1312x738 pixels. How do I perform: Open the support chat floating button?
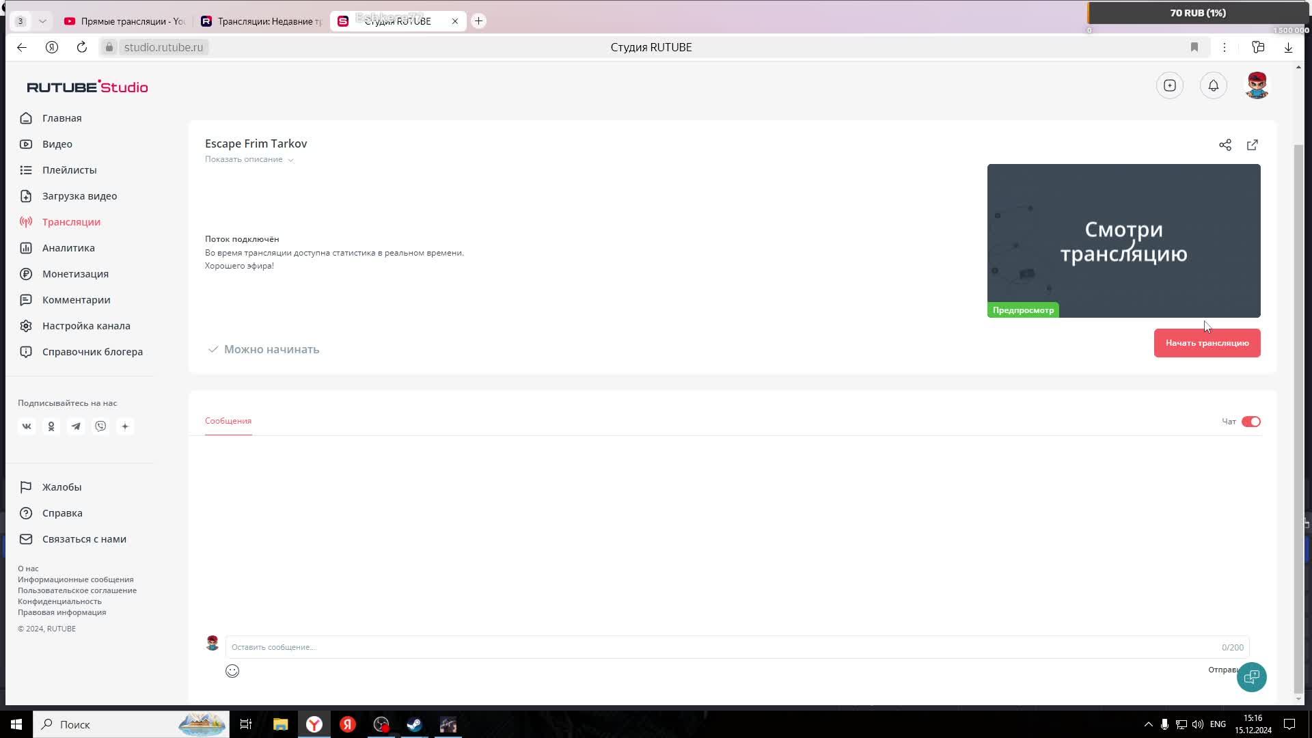click(x=1251, y=677)
